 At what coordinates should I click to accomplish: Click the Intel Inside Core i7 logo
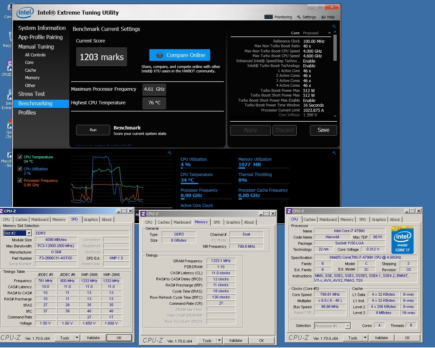tap(403, 240)
